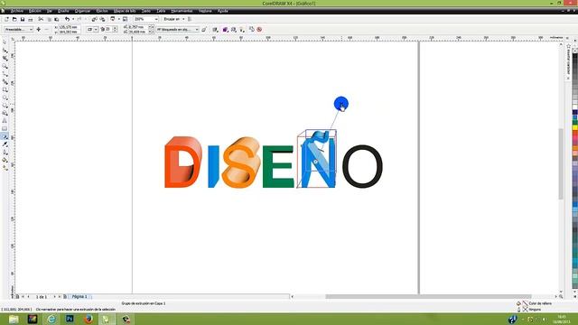Image resolution: width=578 pixels, height=325 pixels.
Task: Open the Fill bucket tool flyout
Action: point(5,160)
